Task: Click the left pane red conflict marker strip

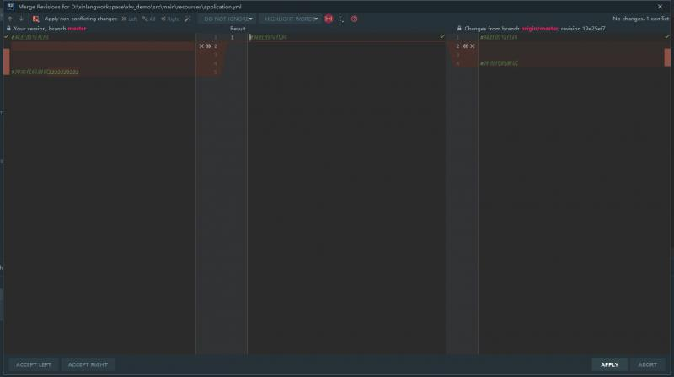Action: (7, 62)
